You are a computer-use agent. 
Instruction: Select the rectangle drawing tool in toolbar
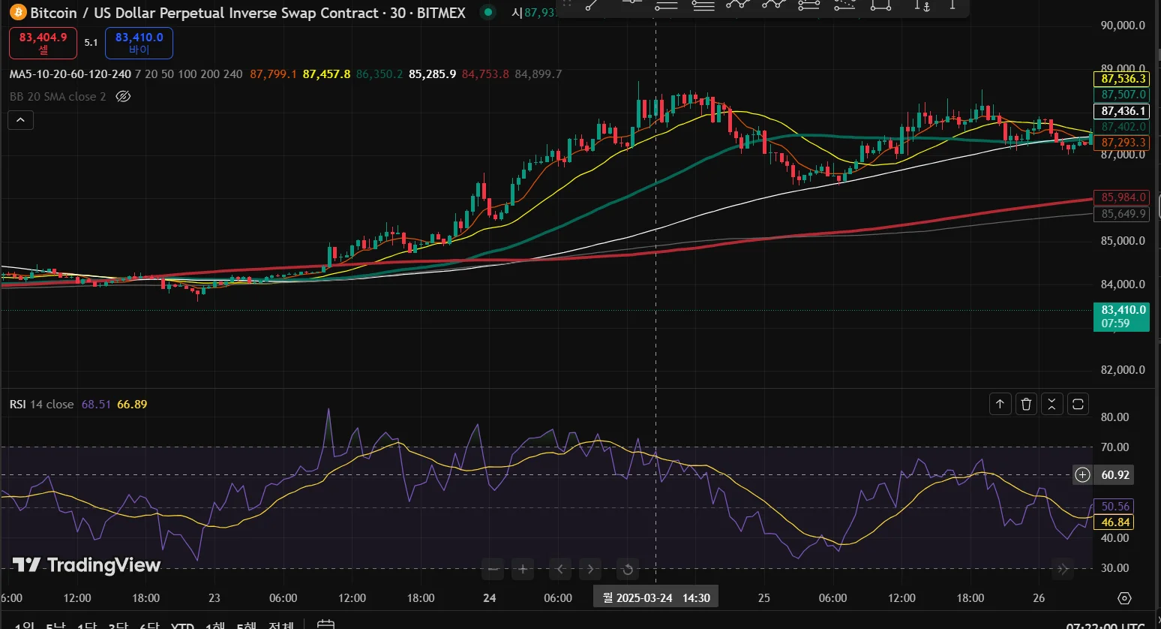(880, 6)
